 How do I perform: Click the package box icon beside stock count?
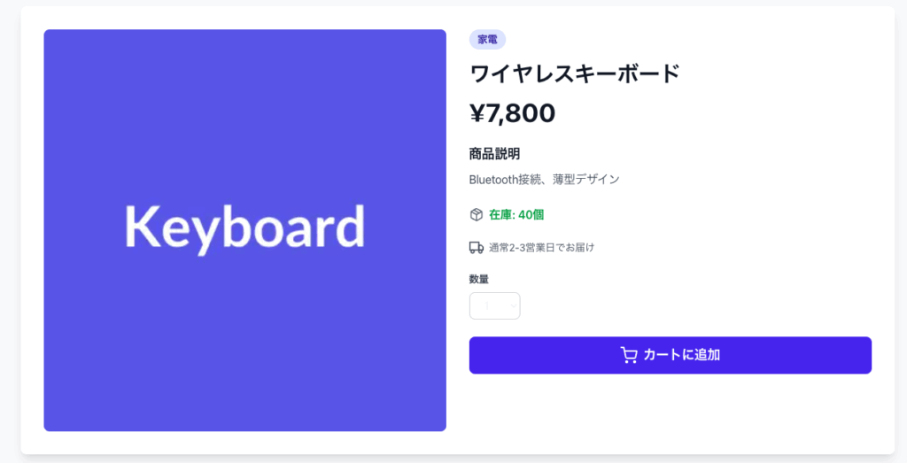pos(476,215)
